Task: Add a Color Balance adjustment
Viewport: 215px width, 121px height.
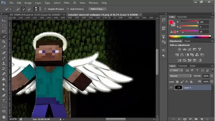Action: (182, 55)
